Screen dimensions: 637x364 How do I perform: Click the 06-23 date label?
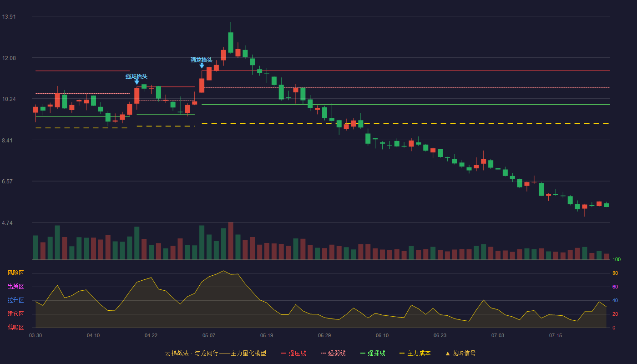coord(440,335)
